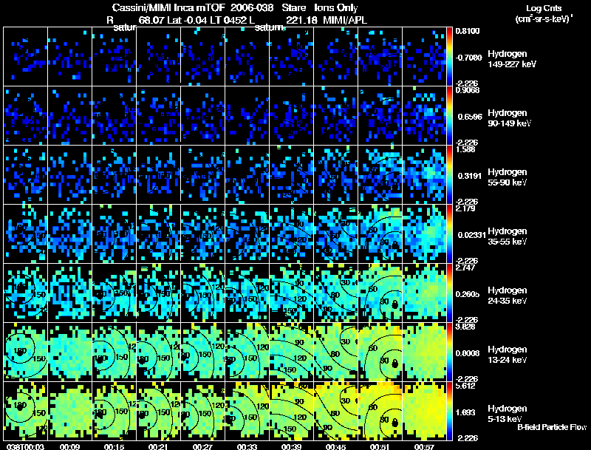This screenshot has height=450, width=591.
Task: Click the '0.2605' color scale midpoint
Action: 468,294
